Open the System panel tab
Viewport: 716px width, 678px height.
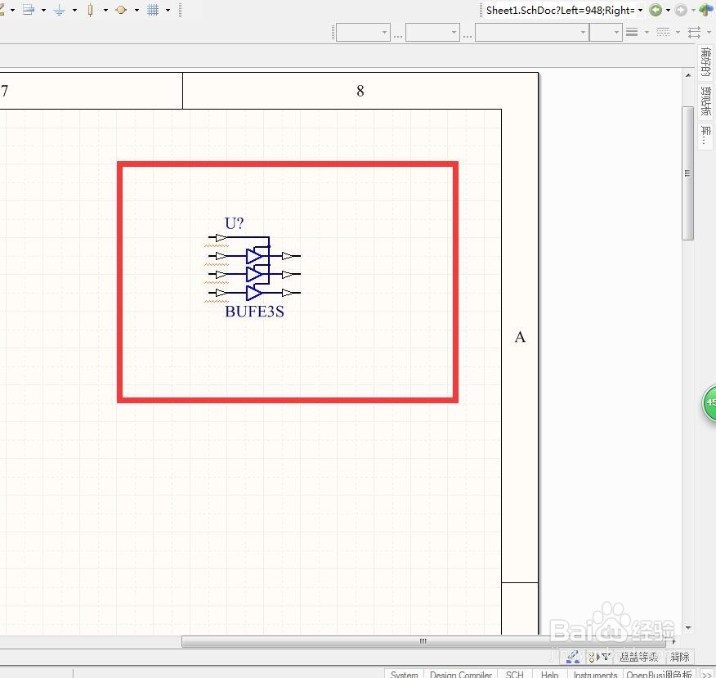pos(404,675)
